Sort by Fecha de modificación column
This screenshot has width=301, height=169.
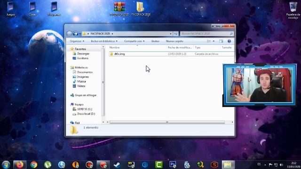(180, 47)
